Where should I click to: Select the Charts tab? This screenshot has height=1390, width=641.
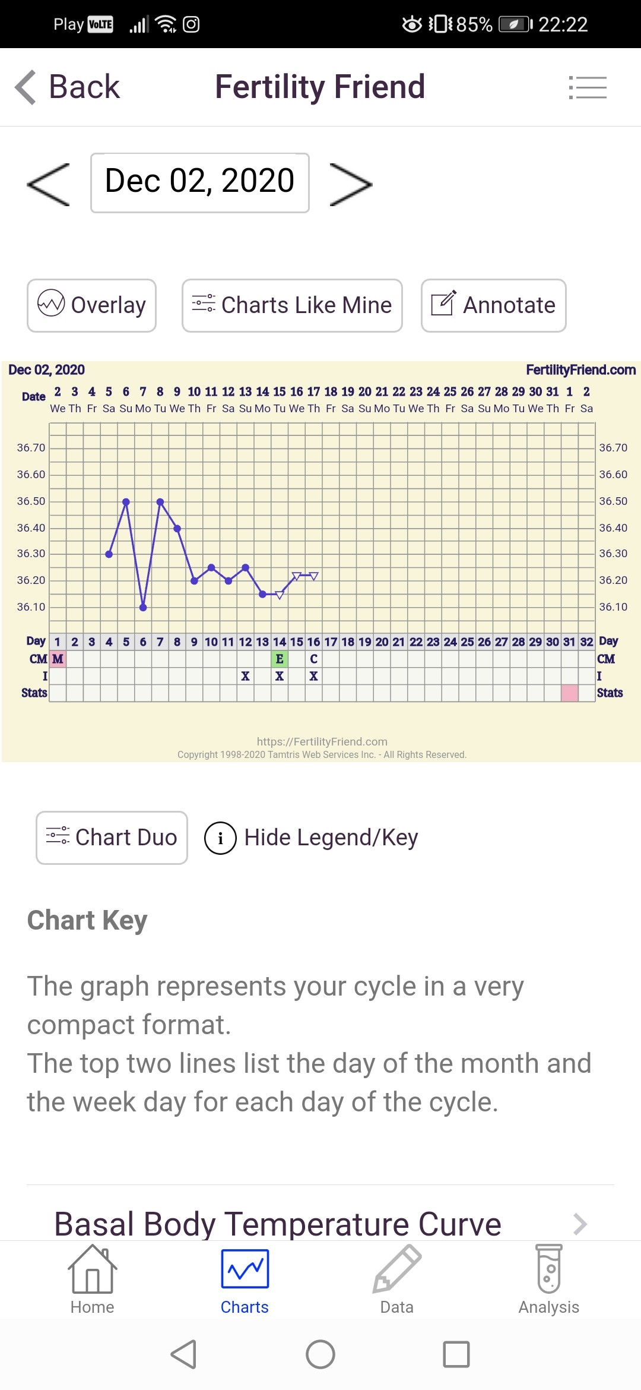(x=245, y=1280)
